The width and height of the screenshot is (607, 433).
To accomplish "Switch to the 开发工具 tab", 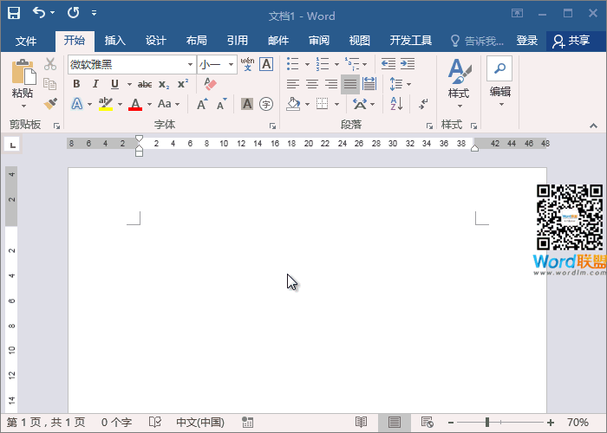I will click(x=410, y=40).
